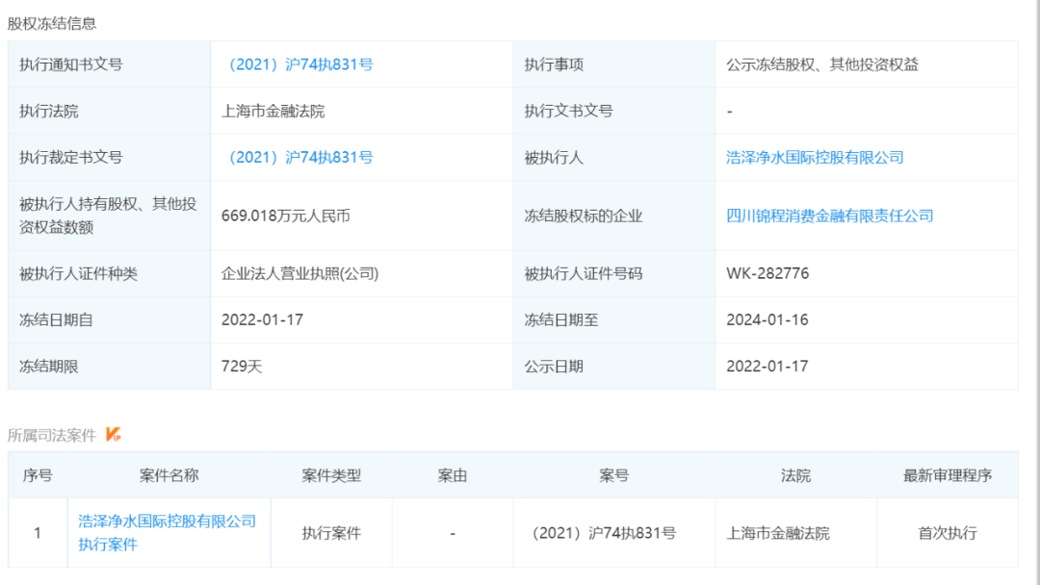Open 执行裁定书文号 link (2021)沪74执831号
The height and width of the screenshot is (585, 1040).
pyautogui.click(x=299, y=157)
